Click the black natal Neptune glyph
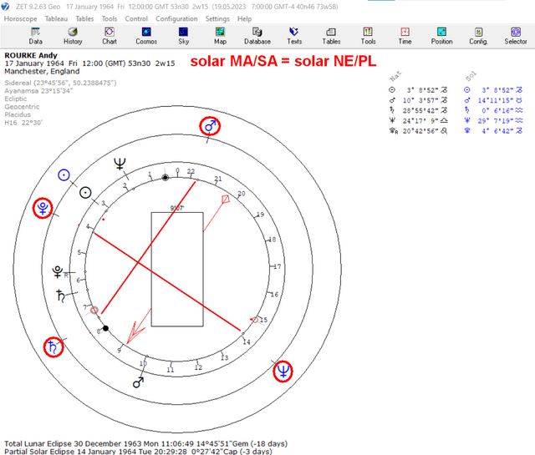The image size is (535, 455). (120, 164)
